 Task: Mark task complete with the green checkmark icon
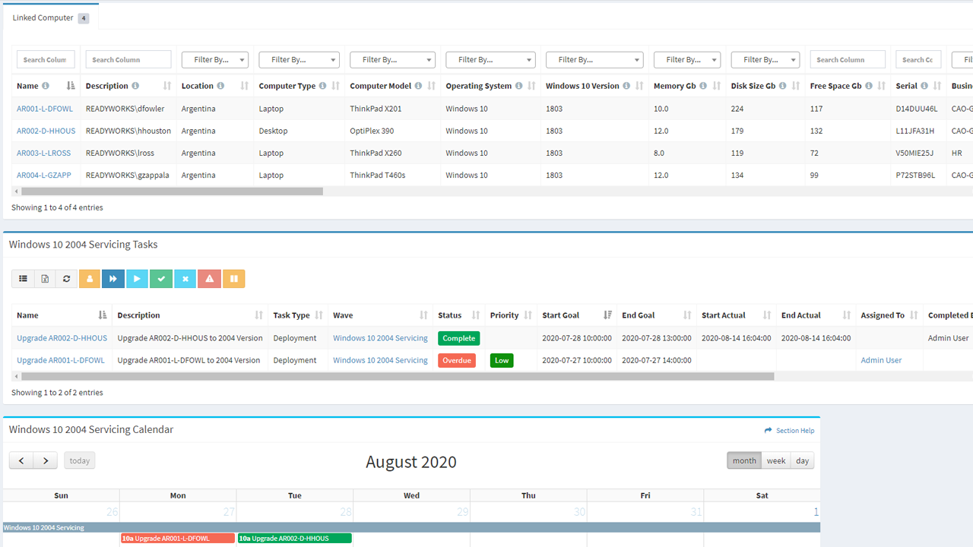pos(160,279)
